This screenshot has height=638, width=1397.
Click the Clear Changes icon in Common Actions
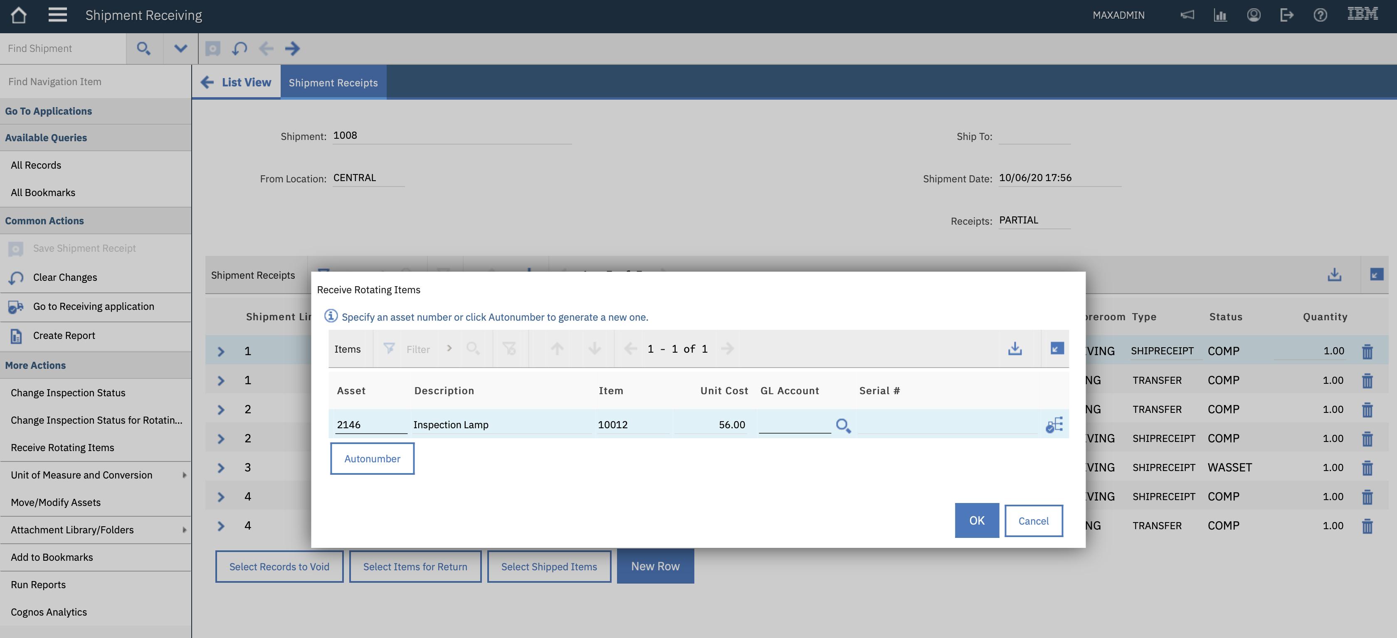tap(16, 277)
